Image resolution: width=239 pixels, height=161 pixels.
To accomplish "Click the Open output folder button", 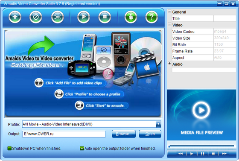I will point(150,134).
